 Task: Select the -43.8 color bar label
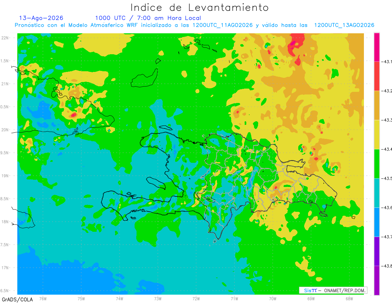click(386, 266)
